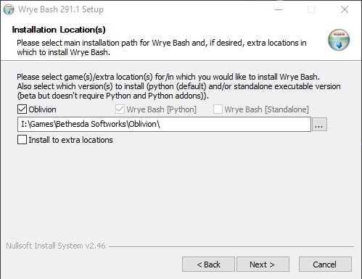Viewport: 362px width, 279px height.
Task: Click the line starting 'Please select game(s)/extra location(s)'
Action: tap(168, 77)
